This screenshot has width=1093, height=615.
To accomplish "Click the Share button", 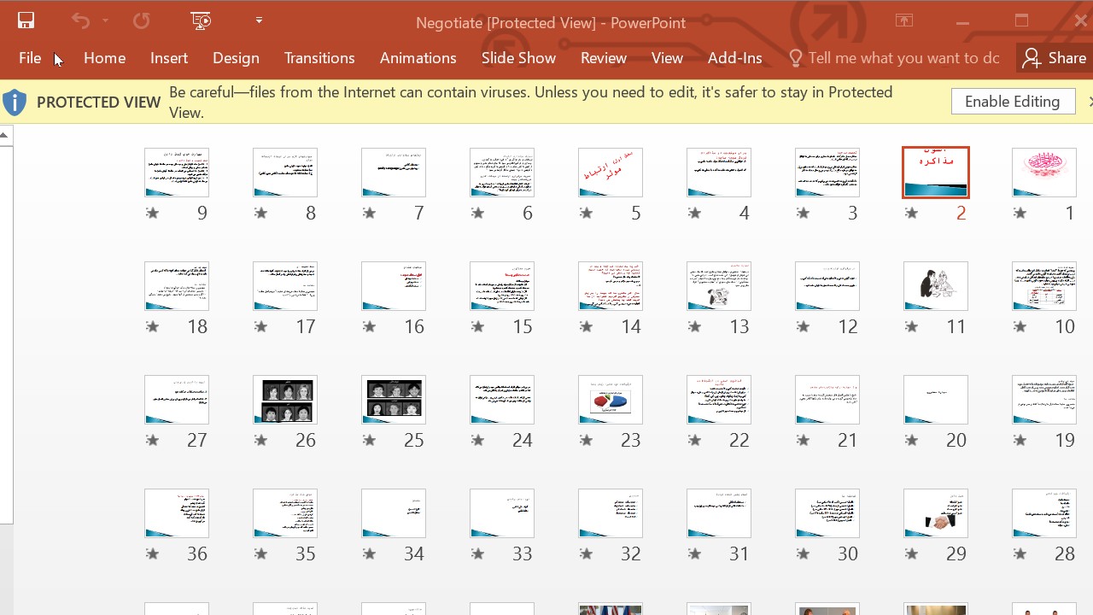I will (x=1055, y=58).
